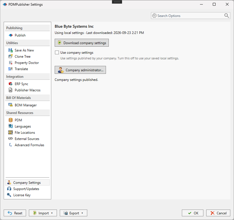Go to the Property Doctor page
This screenshot has height=220, width=234.
click(x=27, y=63)
